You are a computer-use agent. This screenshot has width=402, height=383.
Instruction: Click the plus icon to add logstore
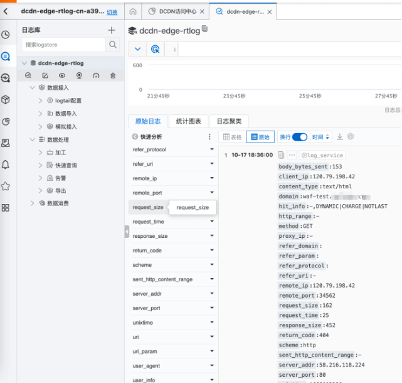point(112,30)
